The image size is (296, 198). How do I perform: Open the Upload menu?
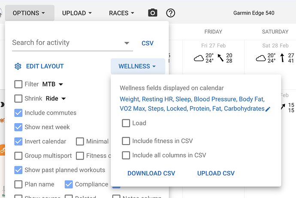(77, 13)
